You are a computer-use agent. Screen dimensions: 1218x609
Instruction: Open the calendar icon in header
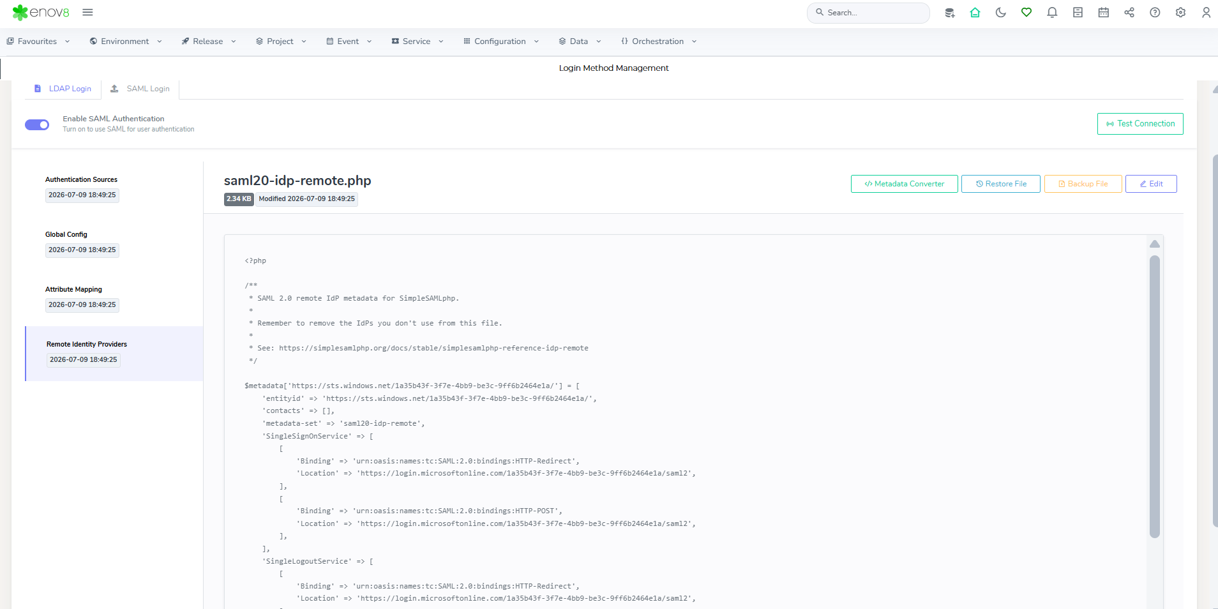coord(1103,13)
